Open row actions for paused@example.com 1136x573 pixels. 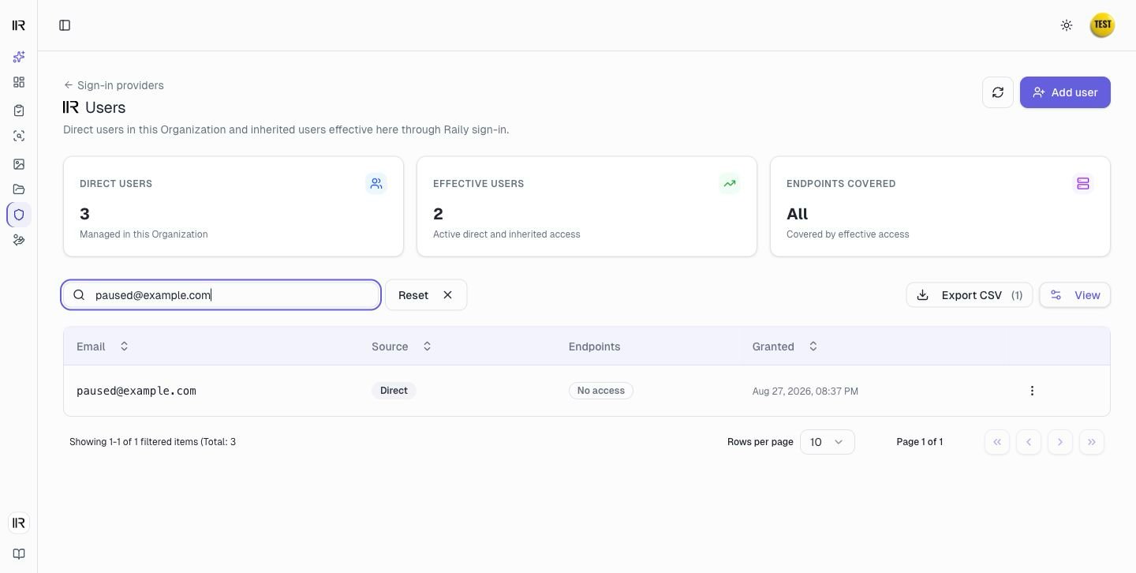click(x=1032, y=391)
